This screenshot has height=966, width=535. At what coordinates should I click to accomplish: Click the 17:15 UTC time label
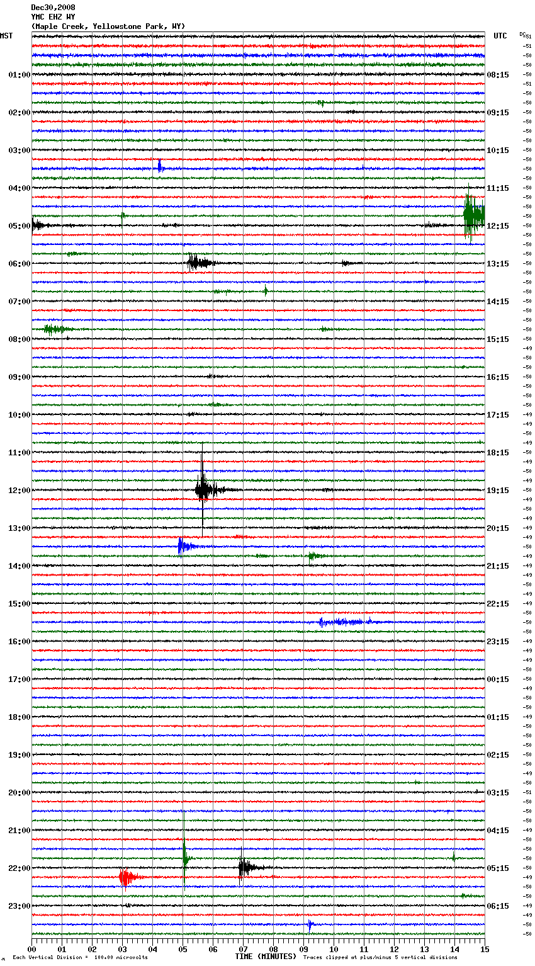tap(498, 415)
